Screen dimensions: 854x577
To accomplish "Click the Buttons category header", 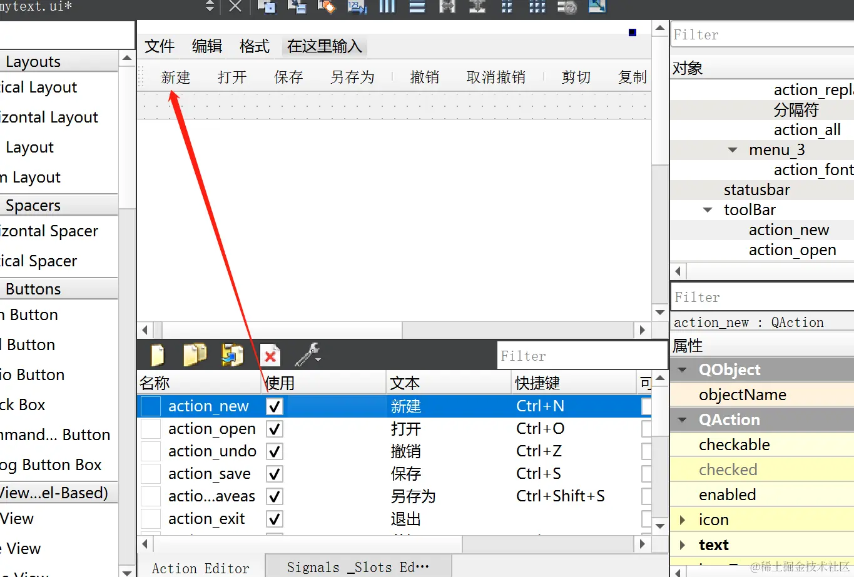I will pos(59,289).
